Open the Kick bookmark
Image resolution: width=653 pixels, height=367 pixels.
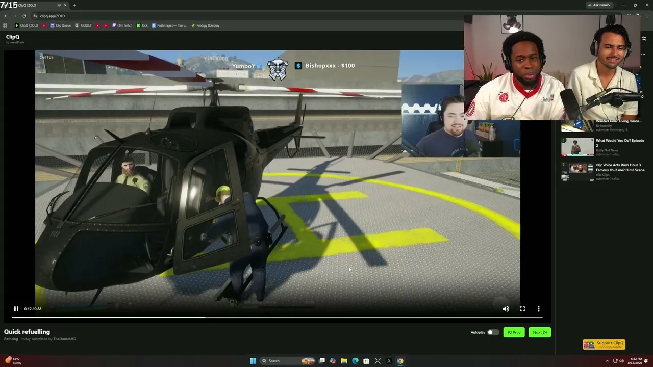pyautogui.click(x=142, y=25)
